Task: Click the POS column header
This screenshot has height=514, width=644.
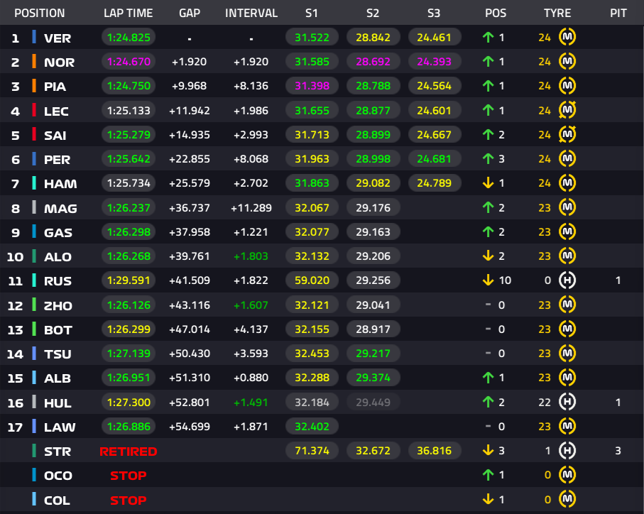Action: click(x=496, y=13)
